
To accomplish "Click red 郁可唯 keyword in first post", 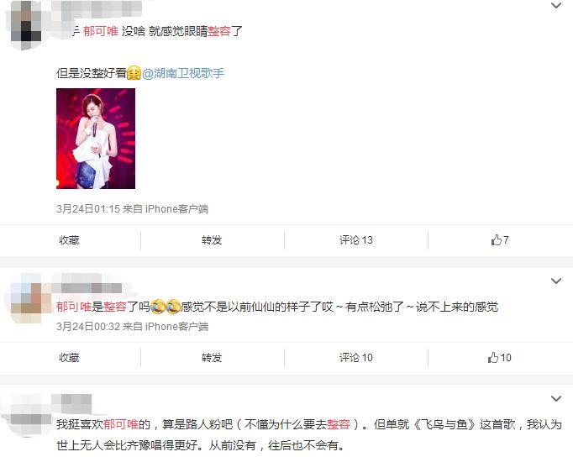I will coord(101,31).
